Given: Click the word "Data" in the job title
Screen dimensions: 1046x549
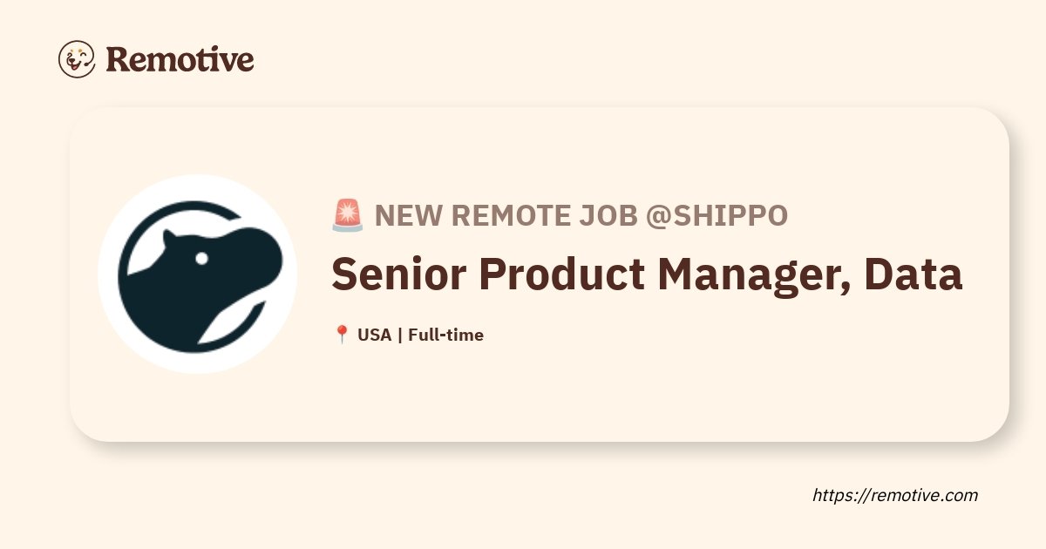Looking at the screenshot, I should 913,274.
